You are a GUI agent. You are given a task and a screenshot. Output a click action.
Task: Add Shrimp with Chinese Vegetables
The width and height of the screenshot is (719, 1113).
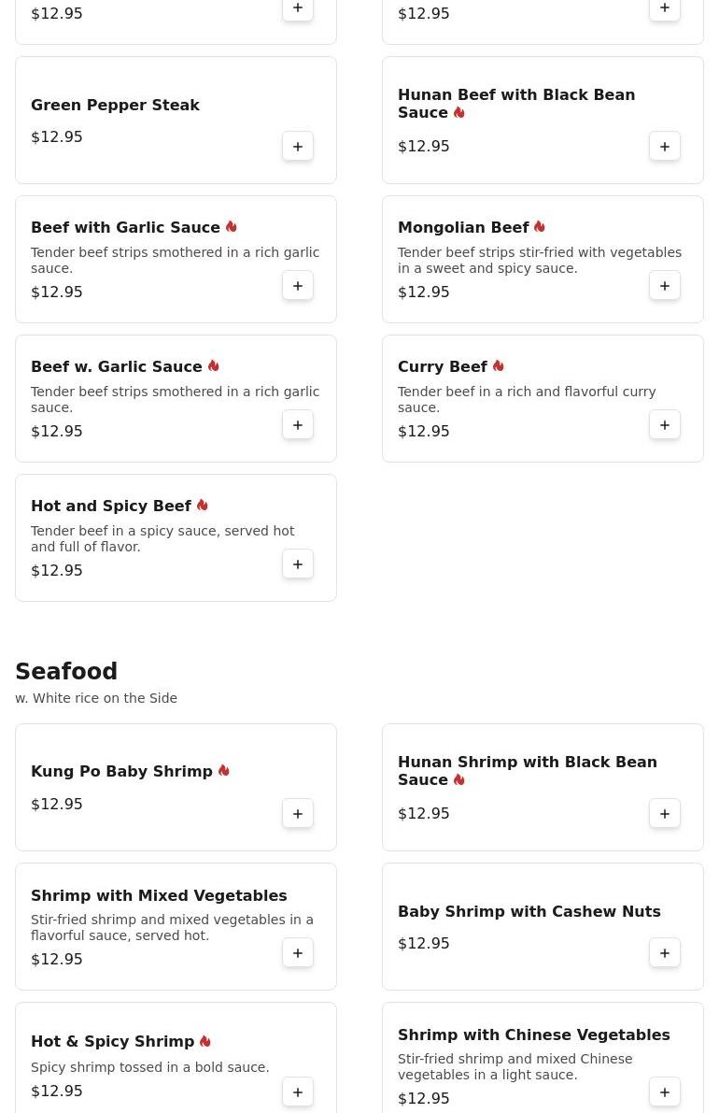point(665,1092)
